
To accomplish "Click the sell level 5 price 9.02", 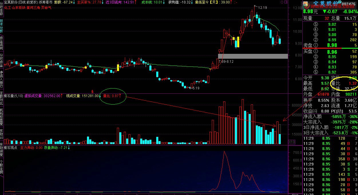I will [x=332, y=24].
